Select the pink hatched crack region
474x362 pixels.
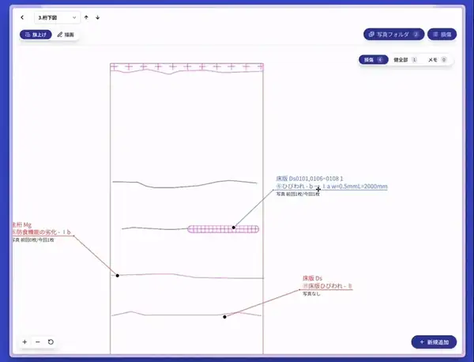(223, 229)
